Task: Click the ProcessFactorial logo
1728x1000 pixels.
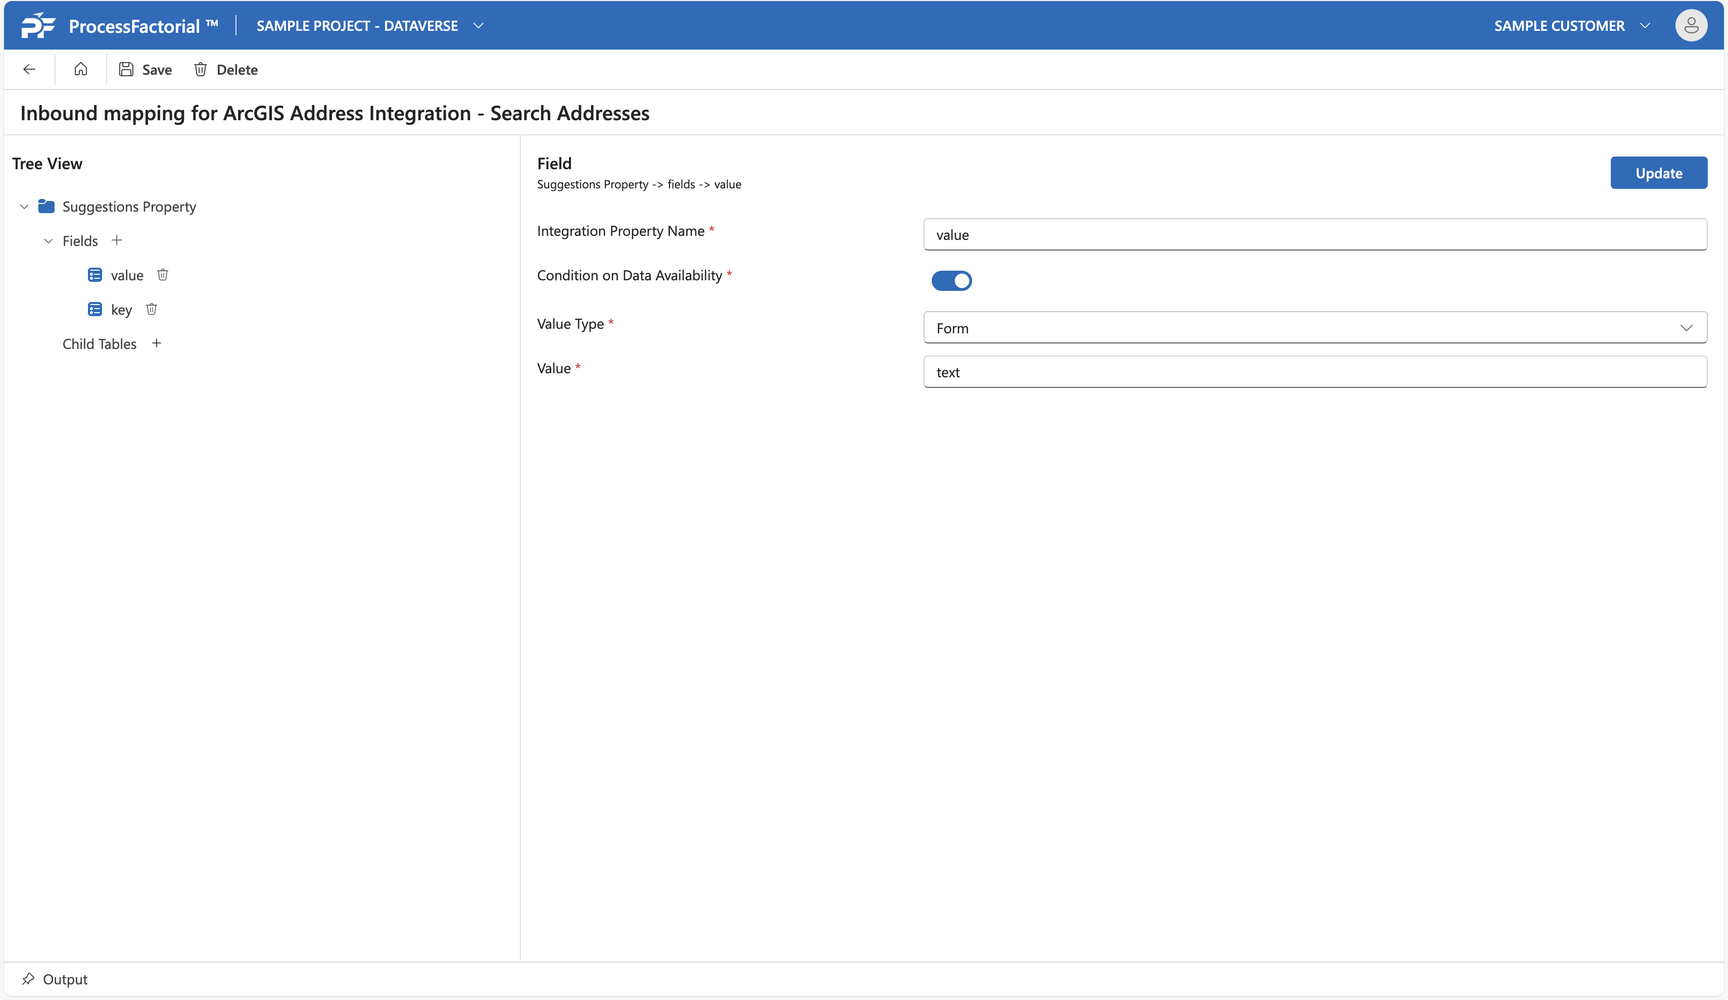Action: pos(38,25)
